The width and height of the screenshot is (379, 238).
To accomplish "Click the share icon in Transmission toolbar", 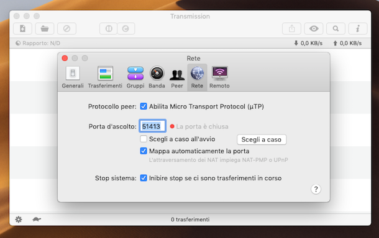I will 292,29.
